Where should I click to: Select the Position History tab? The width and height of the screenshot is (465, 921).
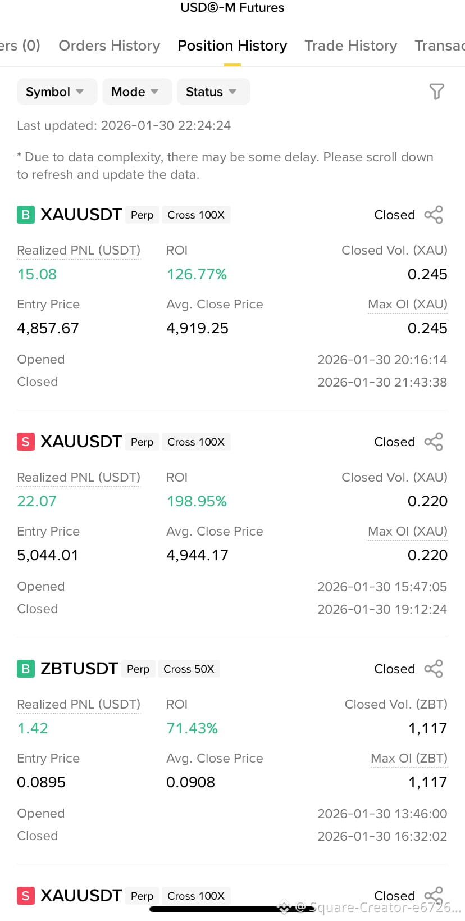232,46
